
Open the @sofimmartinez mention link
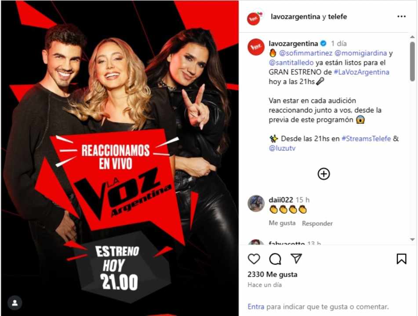305,53
